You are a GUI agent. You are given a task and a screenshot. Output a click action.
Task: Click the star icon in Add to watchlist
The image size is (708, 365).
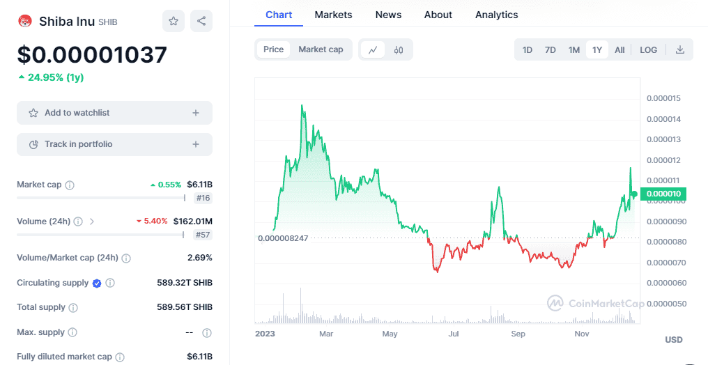click(33, 113)
